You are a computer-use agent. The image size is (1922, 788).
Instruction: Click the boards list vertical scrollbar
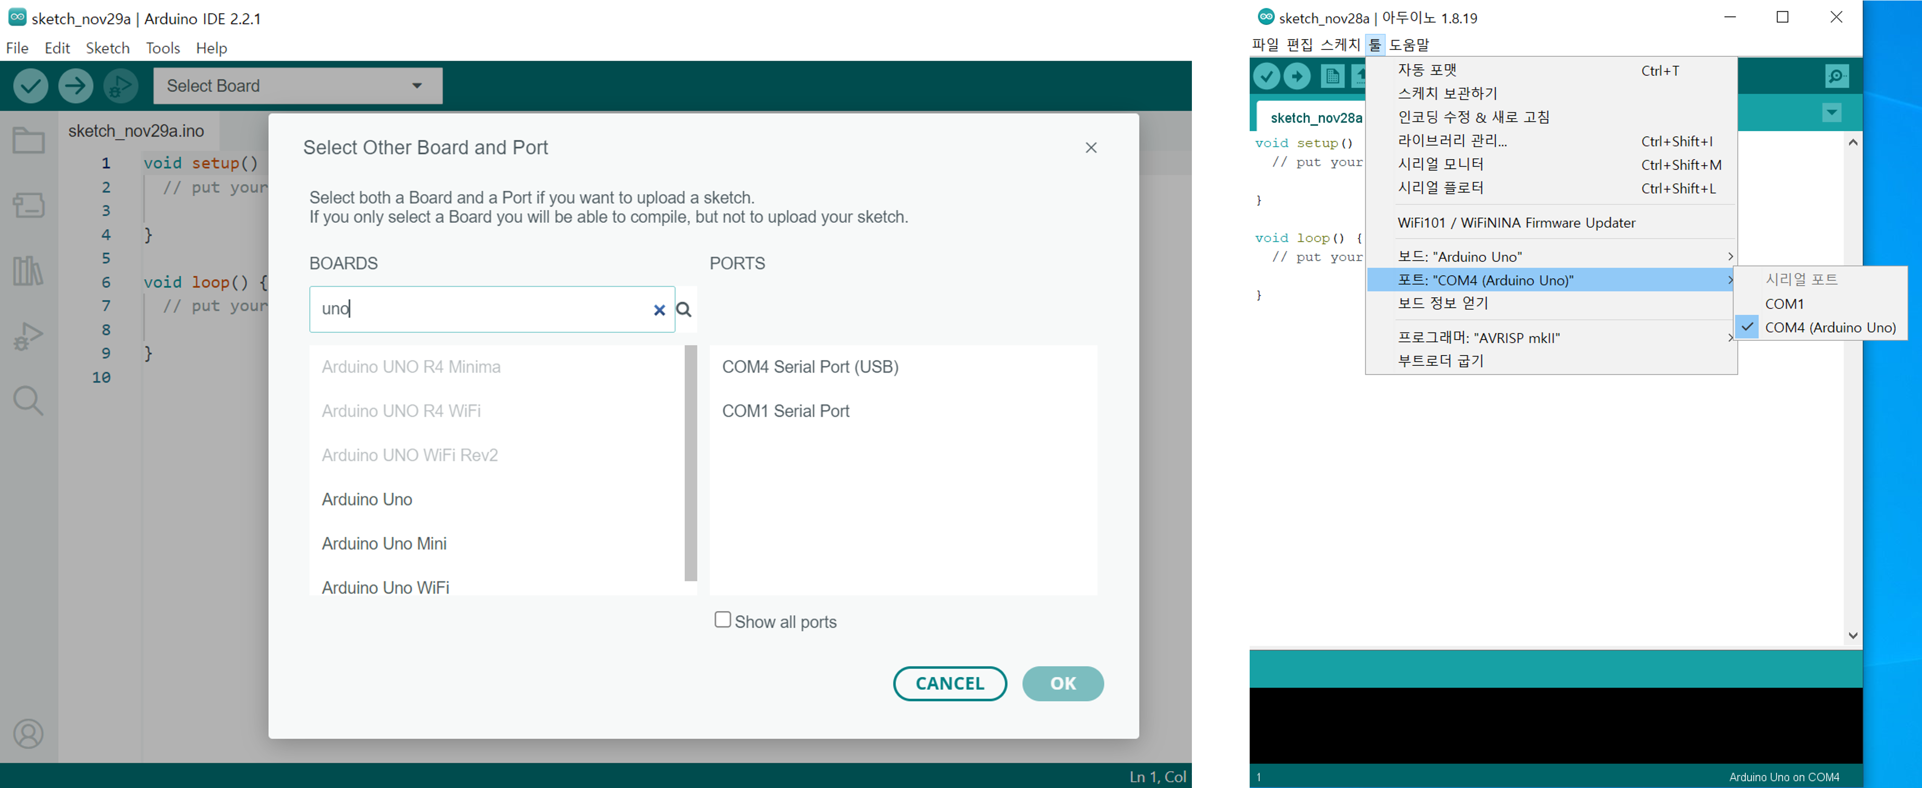pyautogui.click(x=690, y=463)
